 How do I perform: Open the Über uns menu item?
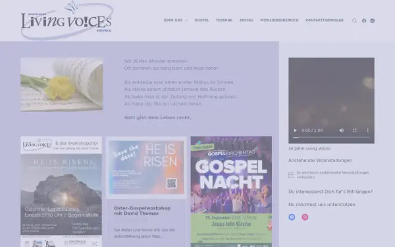click(x=173, y=20)
